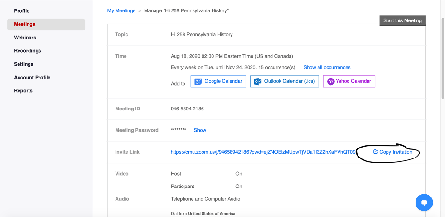445x217 pixels.
Task: Open the blue help chat bubble
Action: coord(424,202)
